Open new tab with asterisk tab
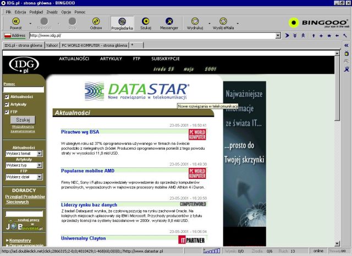 tap(136, 45)
